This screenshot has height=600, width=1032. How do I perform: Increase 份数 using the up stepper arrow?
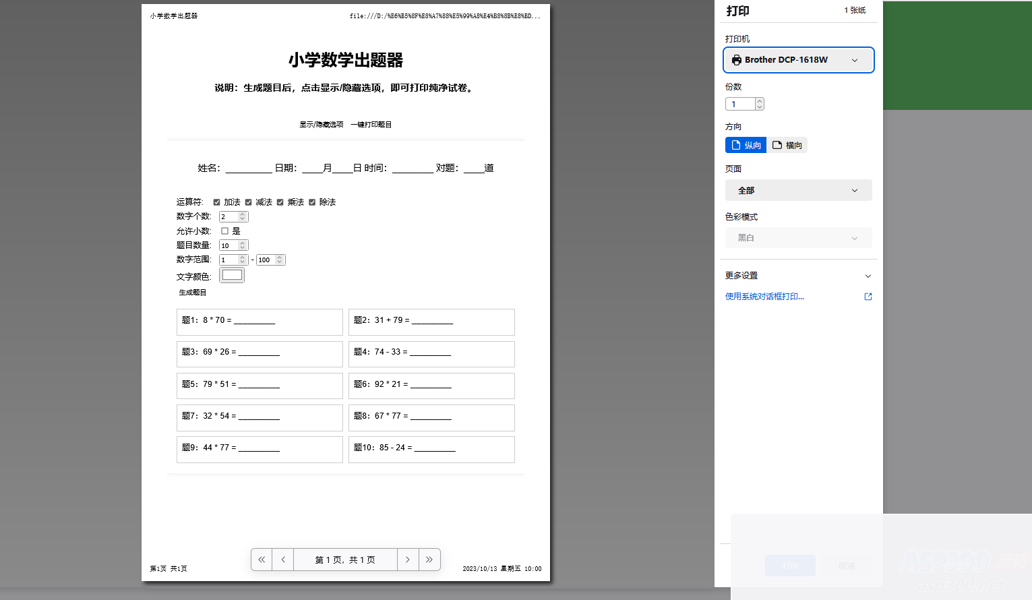tap(760, 100)
